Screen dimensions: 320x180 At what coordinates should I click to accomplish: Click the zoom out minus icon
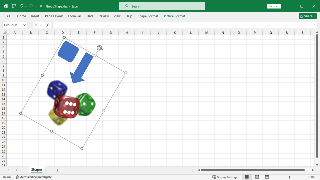274,177
